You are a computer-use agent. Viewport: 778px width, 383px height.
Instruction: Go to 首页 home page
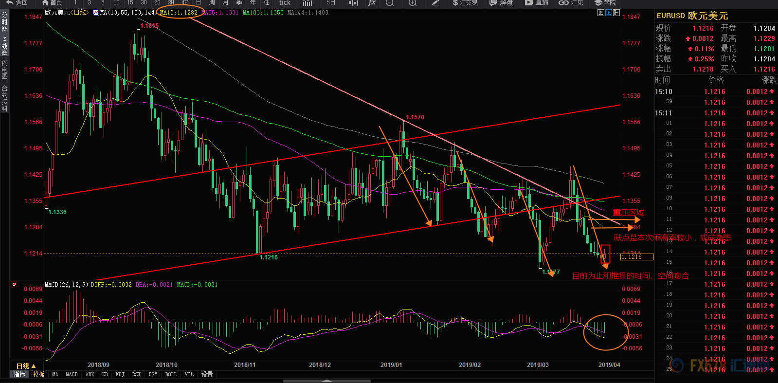tap(52, 2)
